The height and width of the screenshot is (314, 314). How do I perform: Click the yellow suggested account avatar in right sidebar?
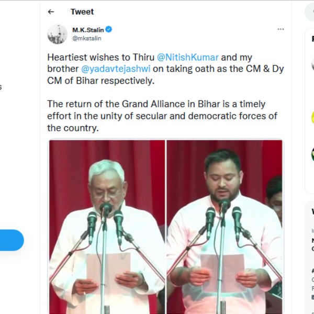(x=312, y=117)
